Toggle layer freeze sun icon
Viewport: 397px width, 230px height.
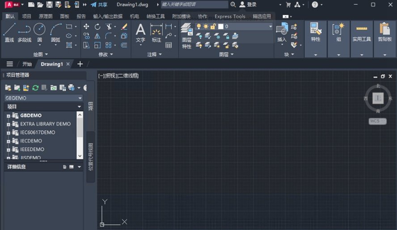pos(206,26)
